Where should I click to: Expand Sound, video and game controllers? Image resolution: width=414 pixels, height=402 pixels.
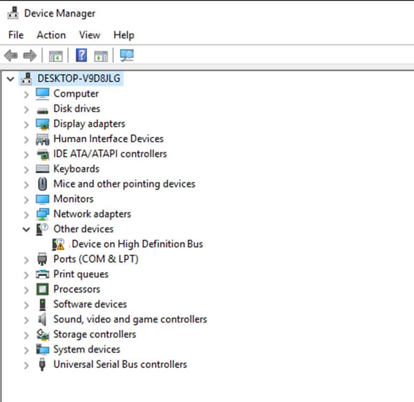click(x=26, y=320)
